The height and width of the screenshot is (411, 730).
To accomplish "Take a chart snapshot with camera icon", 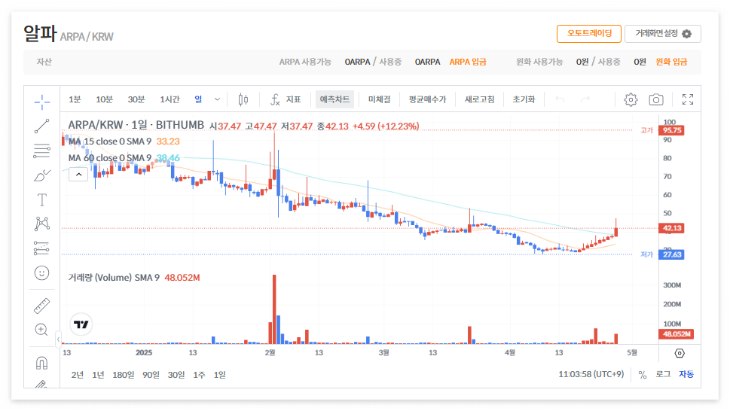I will tap(656, 99).
